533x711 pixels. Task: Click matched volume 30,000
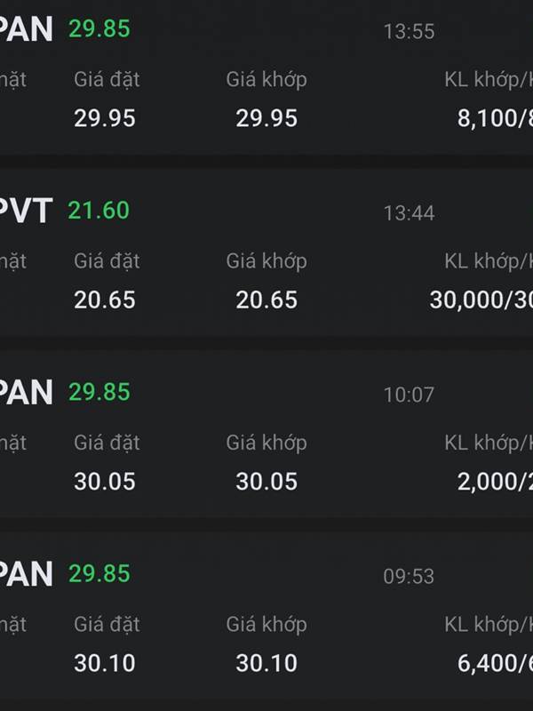[475, 300]
